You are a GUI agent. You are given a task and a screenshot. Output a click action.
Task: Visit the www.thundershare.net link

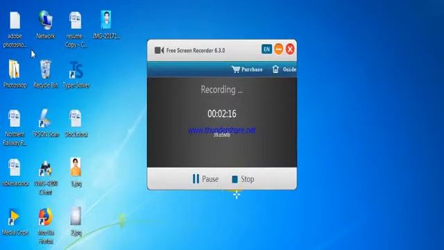tap(222, 130)
